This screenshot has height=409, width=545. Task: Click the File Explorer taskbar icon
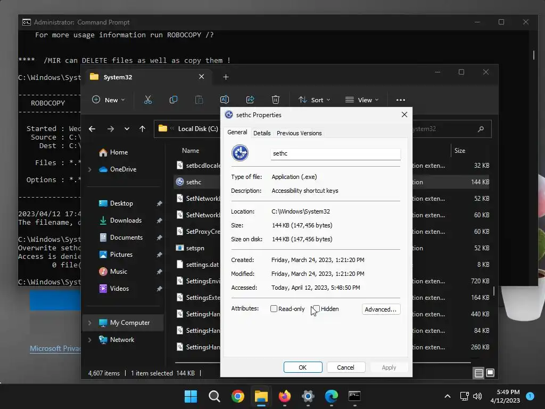(x=261, y=396)
